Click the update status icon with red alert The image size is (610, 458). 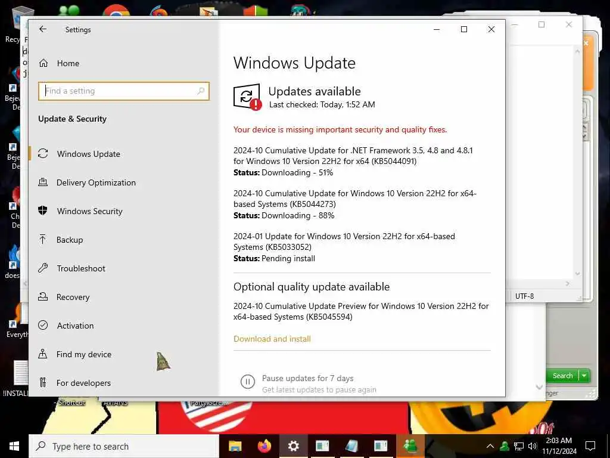pos(247,97)
